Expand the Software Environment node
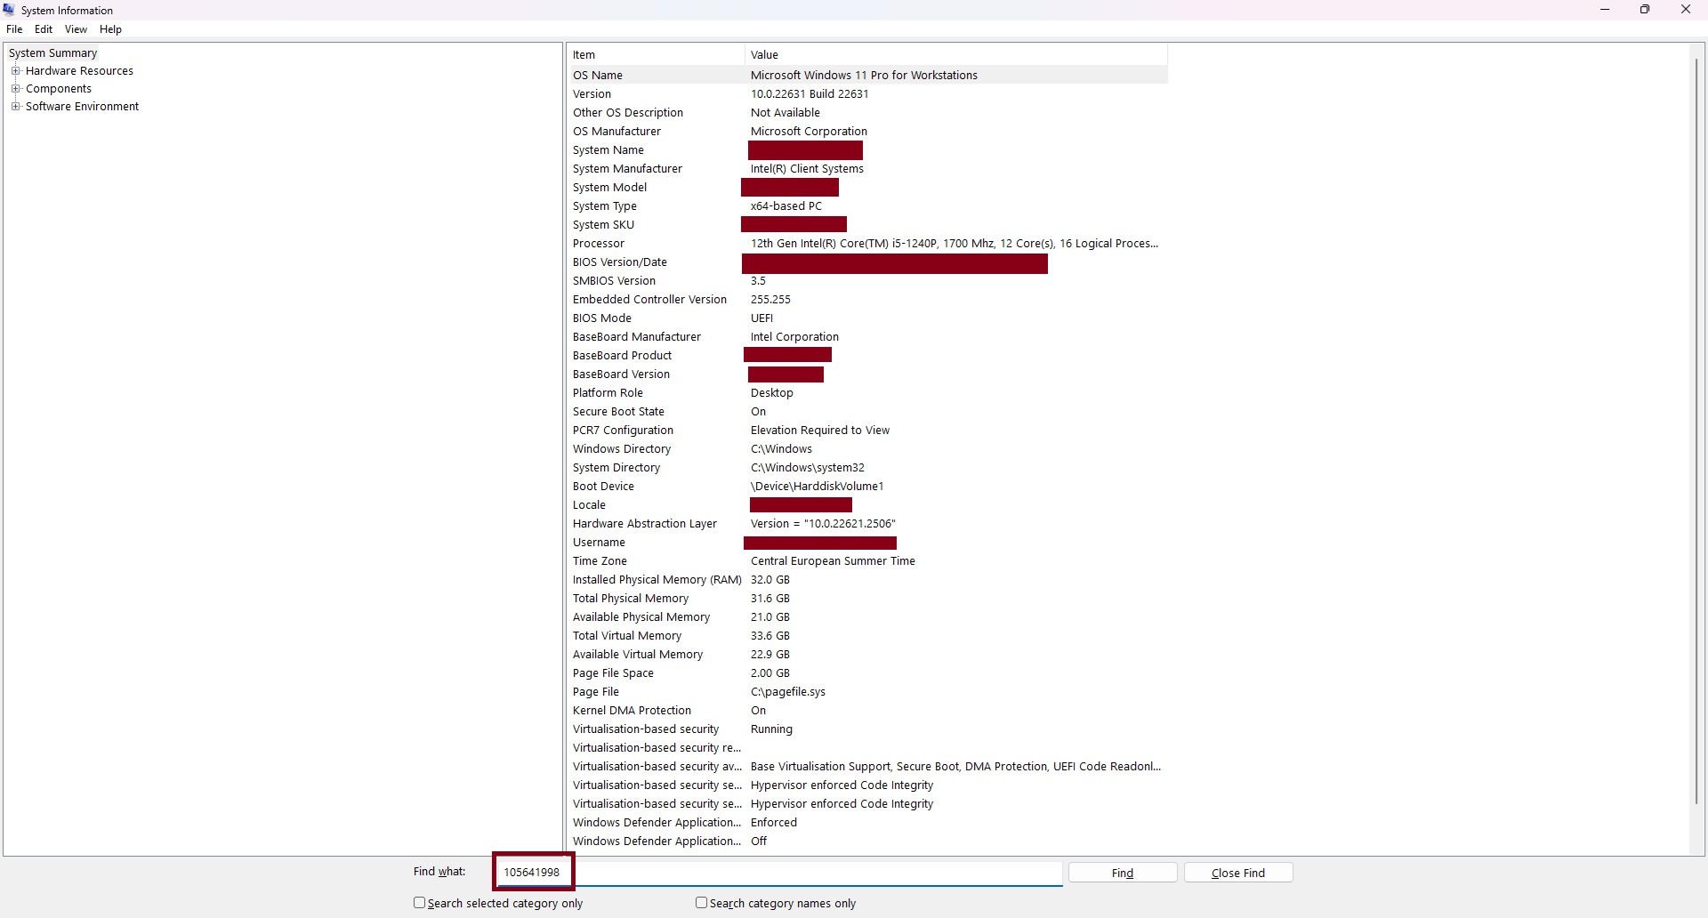This screenshot has height=918, width=1708. click(15, 106)
